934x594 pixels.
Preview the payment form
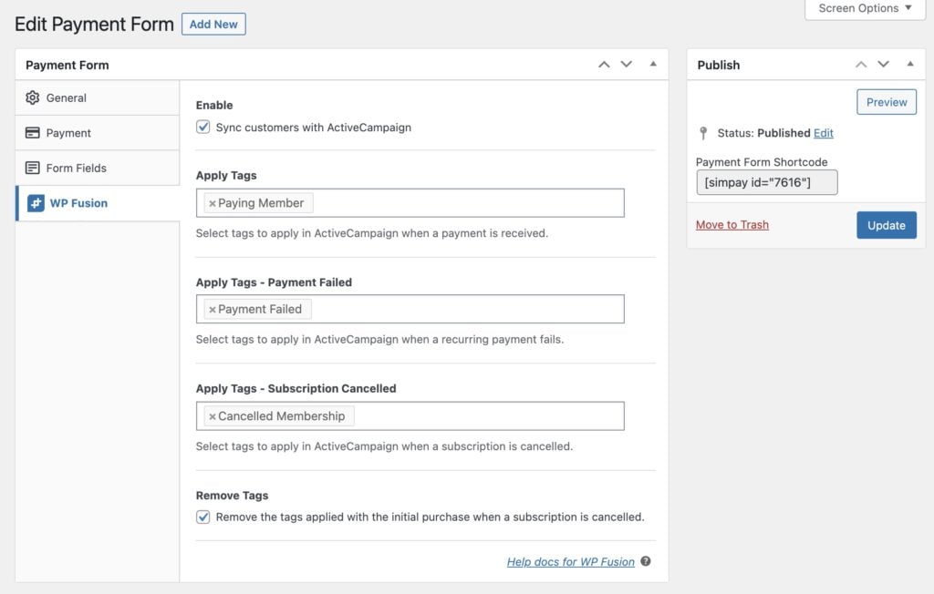coord(887,102)
